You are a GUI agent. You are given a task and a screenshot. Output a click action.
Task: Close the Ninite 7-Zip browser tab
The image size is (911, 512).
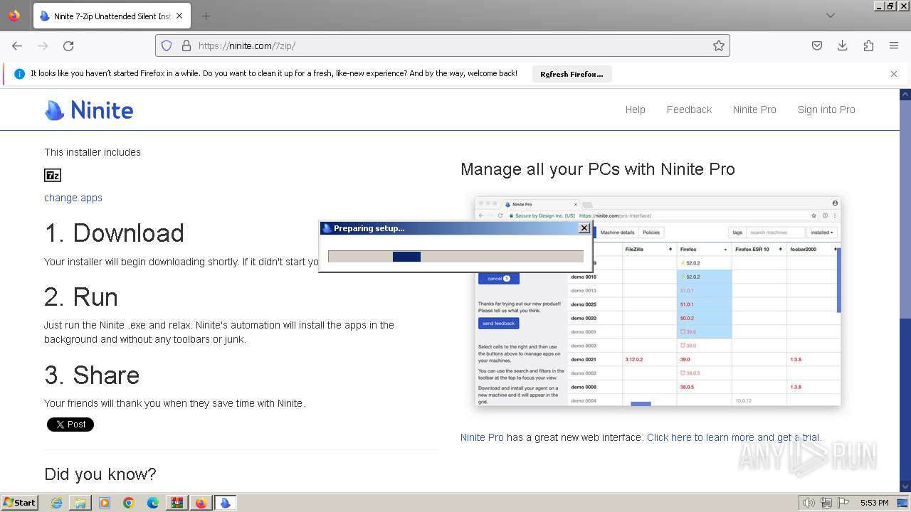(179, 16)
